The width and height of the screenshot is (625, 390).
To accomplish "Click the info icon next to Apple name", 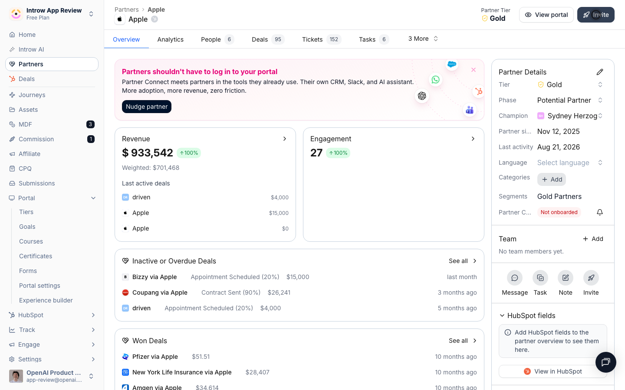I will click(x=155, y=19).
